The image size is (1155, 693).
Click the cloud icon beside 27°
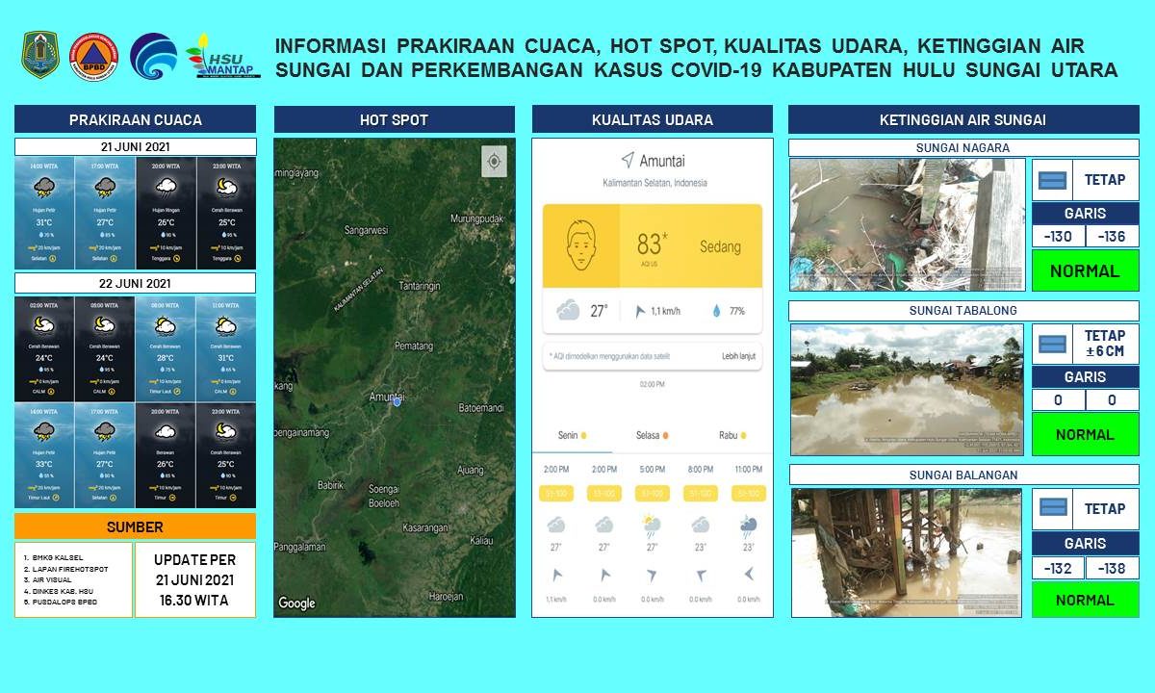pos(568,310)
